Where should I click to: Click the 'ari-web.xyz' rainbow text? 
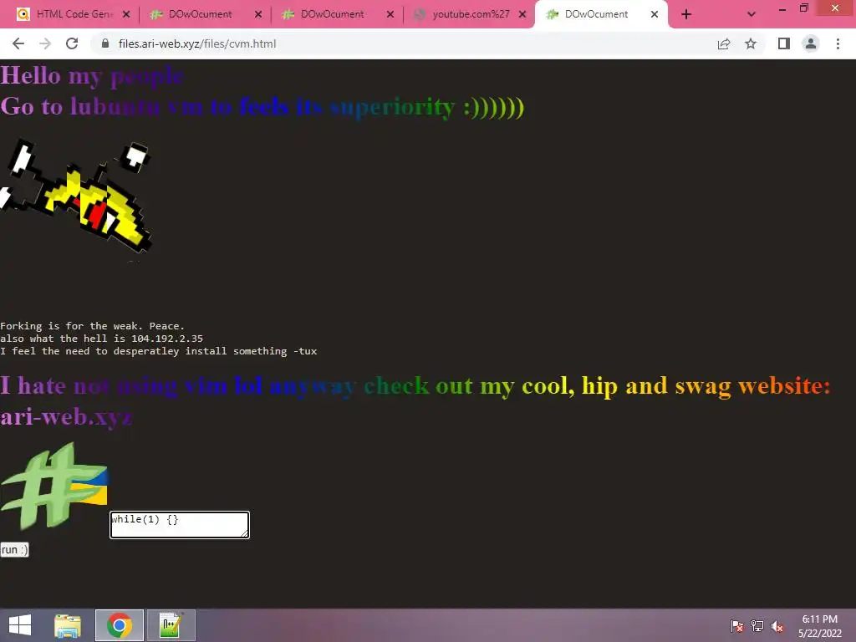point(66,417)
